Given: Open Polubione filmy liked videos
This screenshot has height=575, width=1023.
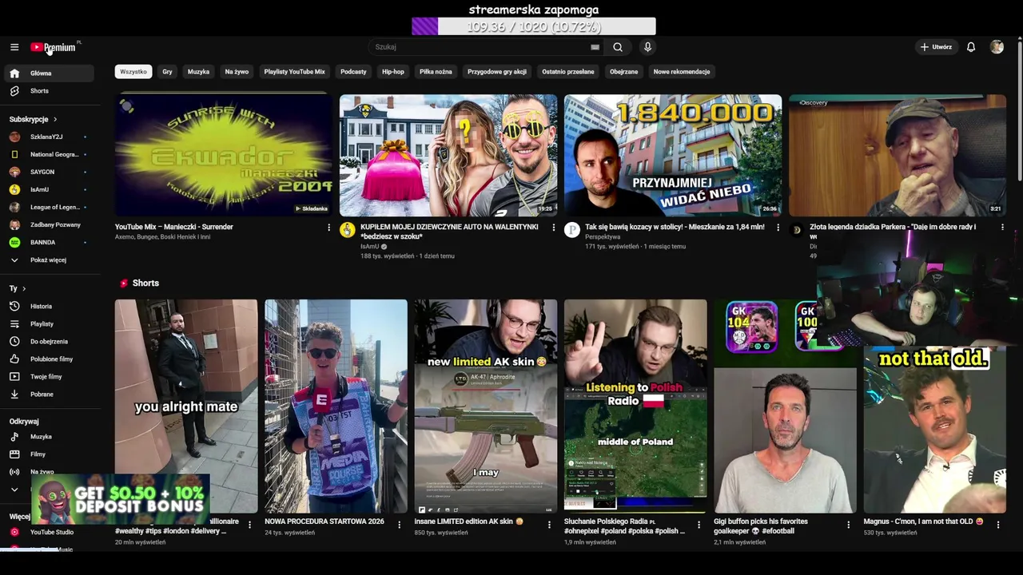Looking at the screenshot, I should (48, 359).
